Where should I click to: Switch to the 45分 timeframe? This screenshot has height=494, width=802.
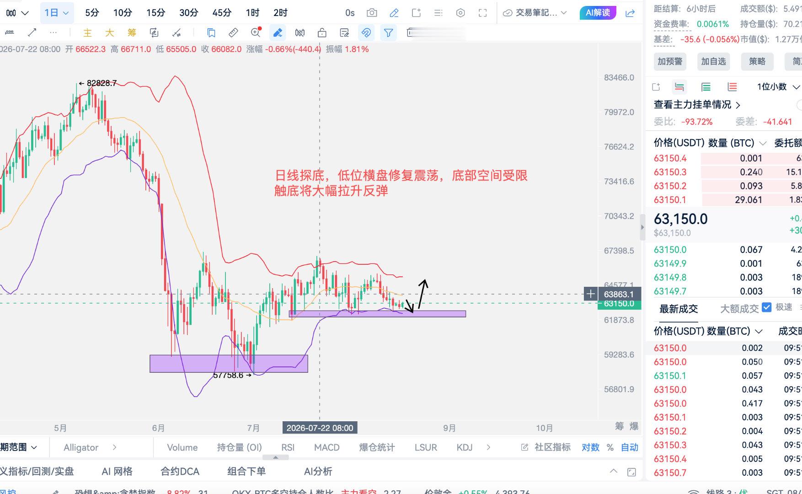pyautogui.click(x=222, y=13)
